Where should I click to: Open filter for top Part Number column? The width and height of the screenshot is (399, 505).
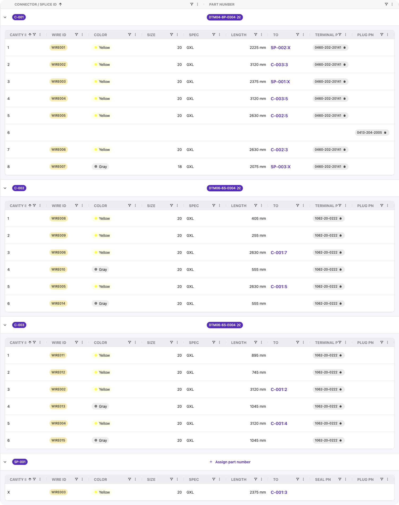386,4
